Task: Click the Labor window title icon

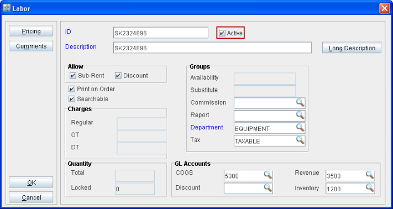Action: click(x=7, y=8)
